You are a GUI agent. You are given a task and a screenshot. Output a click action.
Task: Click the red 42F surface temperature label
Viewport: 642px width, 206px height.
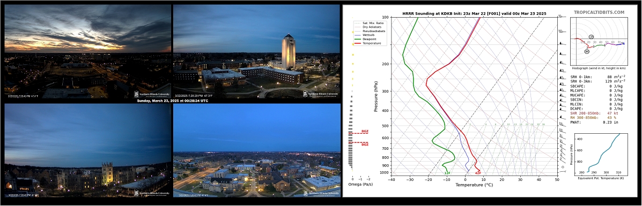tap(477, 173)
